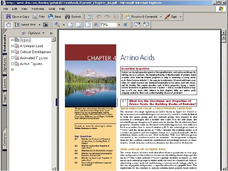
Task: Select the Snapshot camera tool
Action: click(x=46, y=25)
